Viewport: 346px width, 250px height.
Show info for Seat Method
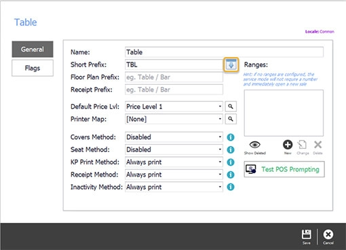(231, 149)
